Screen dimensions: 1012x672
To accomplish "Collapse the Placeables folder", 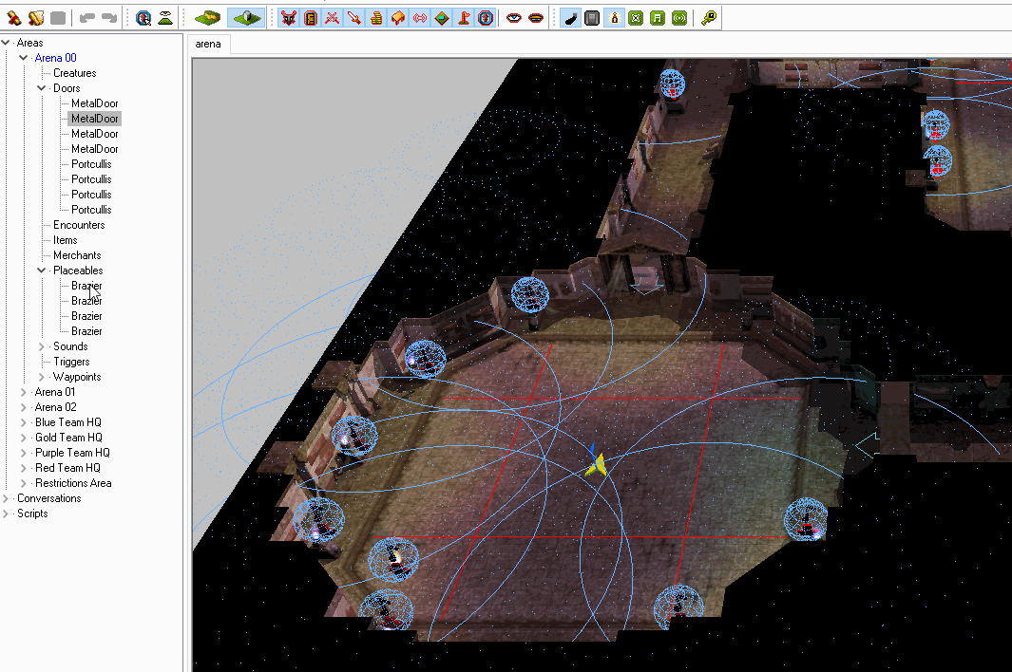I will tap(42, 271).
